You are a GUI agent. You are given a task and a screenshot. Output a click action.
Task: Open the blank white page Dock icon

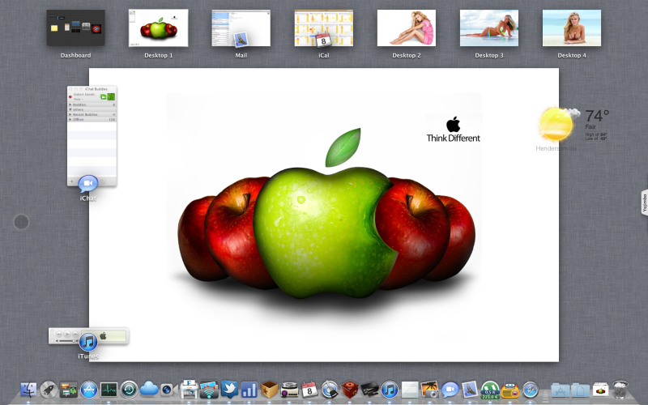click(x=410, y=390)
